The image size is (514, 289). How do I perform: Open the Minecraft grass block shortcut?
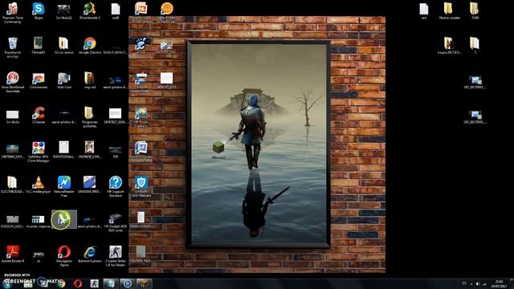pos(218,150)
